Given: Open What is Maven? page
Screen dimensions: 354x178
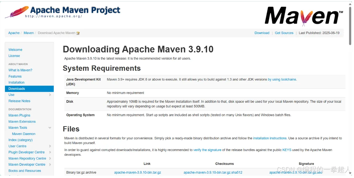Looking at the screenshot, I should point(20,70).
